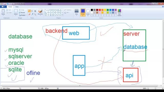Expand the Shapes gallery more arrow
The width and height of the screenshot is (164, 92).
coord(63,15)
